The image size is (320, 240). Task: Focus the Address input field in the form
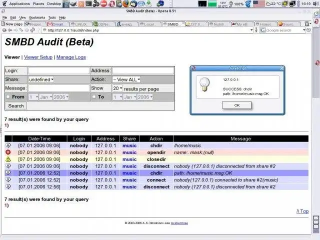pyautogui.click(x=143, y=70)
